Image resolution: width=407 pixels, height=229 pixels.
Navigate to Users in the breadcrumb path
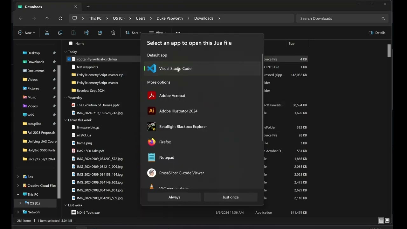[x=141, y=18]
